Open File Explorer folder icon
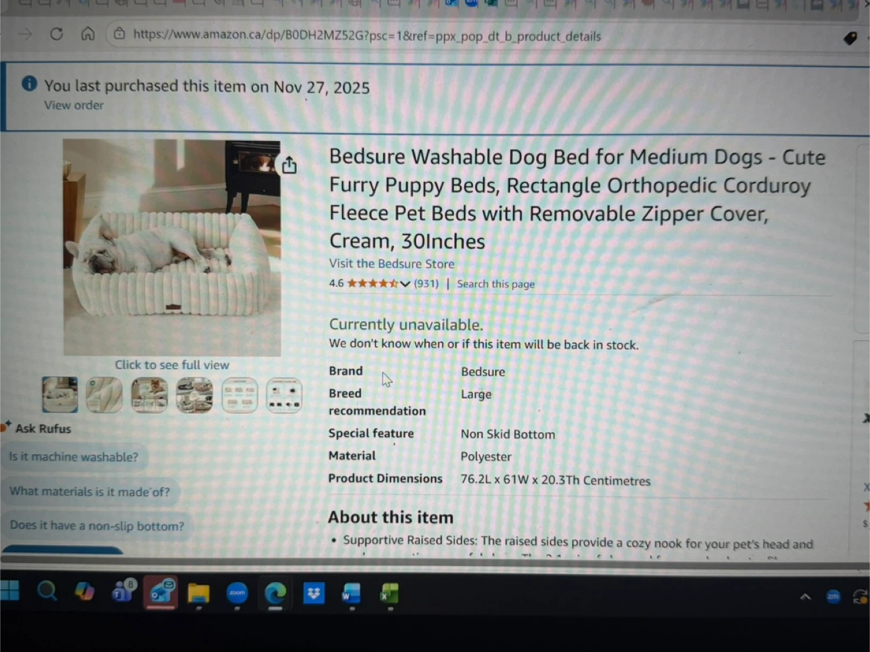The width and height of the screenshot is (870, 652). (x=198, y=593)
